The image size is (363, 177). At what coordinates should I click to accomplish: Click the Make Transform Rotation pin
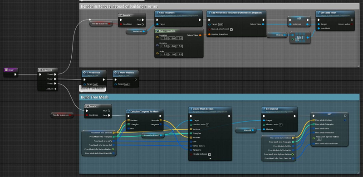(157, 45)
